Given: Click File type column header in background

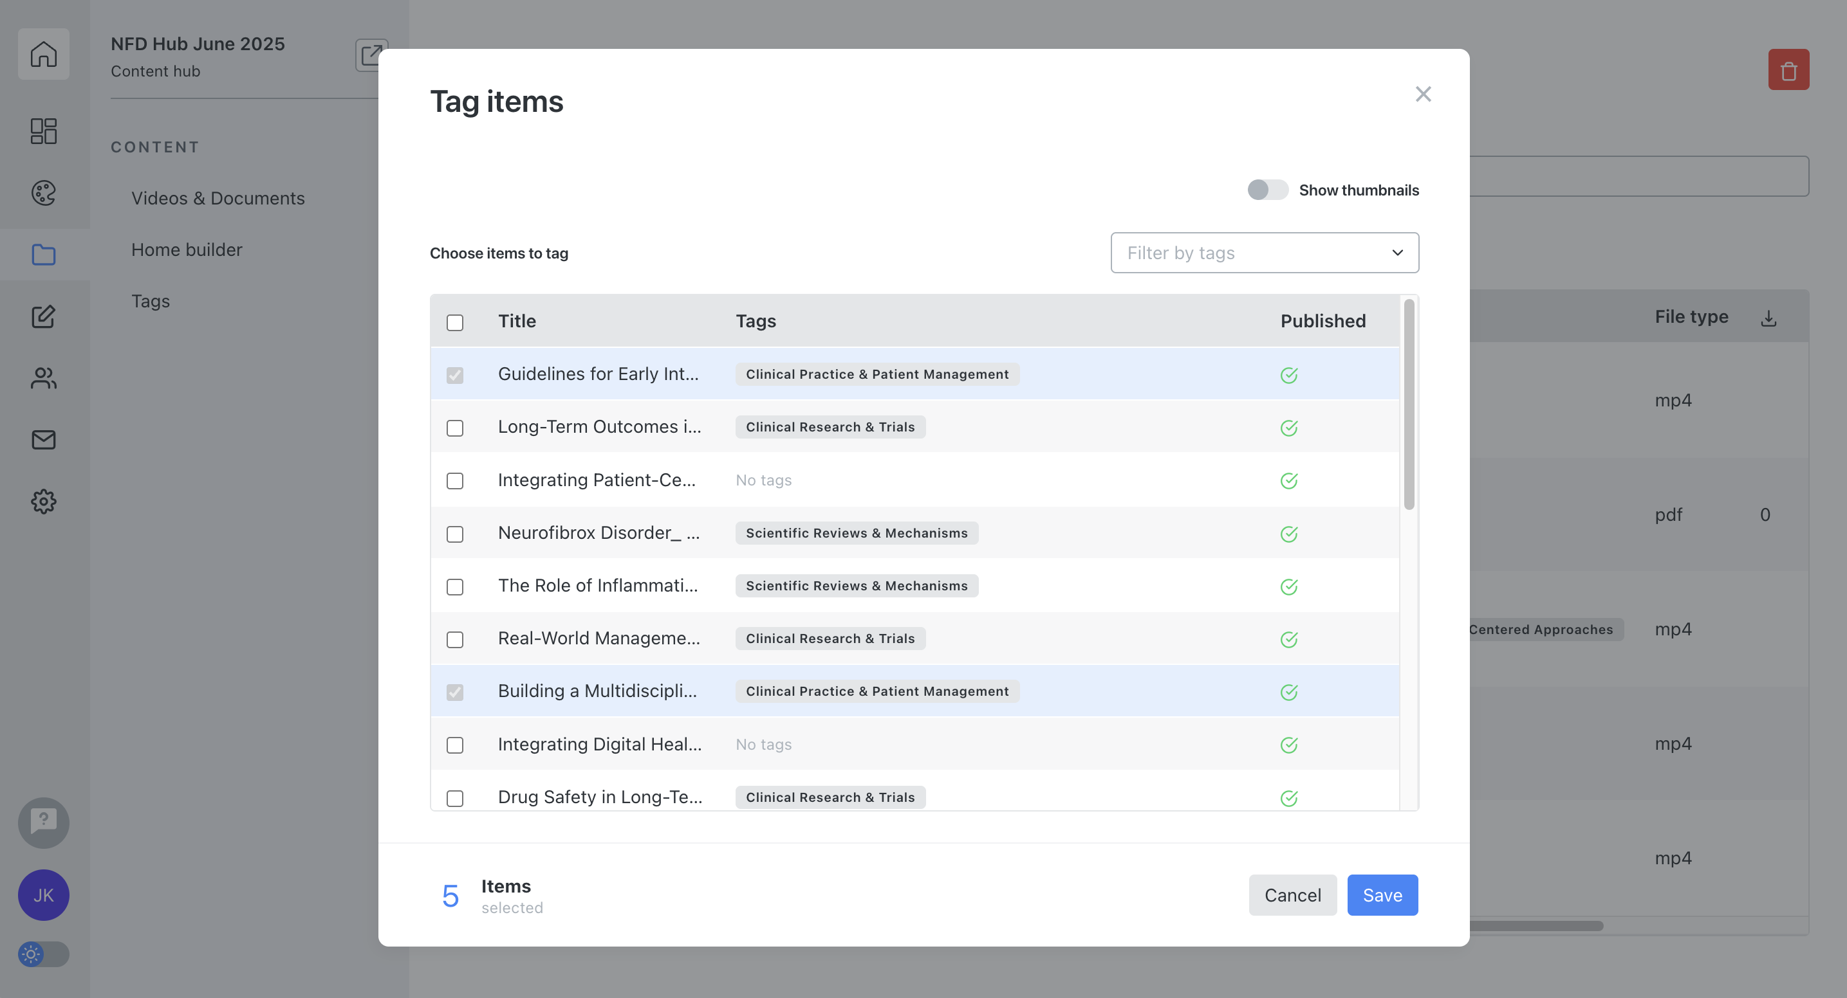Looking at the screenshot, I should coord(1691,316).
